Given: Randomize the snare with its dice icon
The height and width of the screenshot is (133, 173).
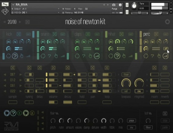Looking at the screenshot, I should tap(54, 34).
